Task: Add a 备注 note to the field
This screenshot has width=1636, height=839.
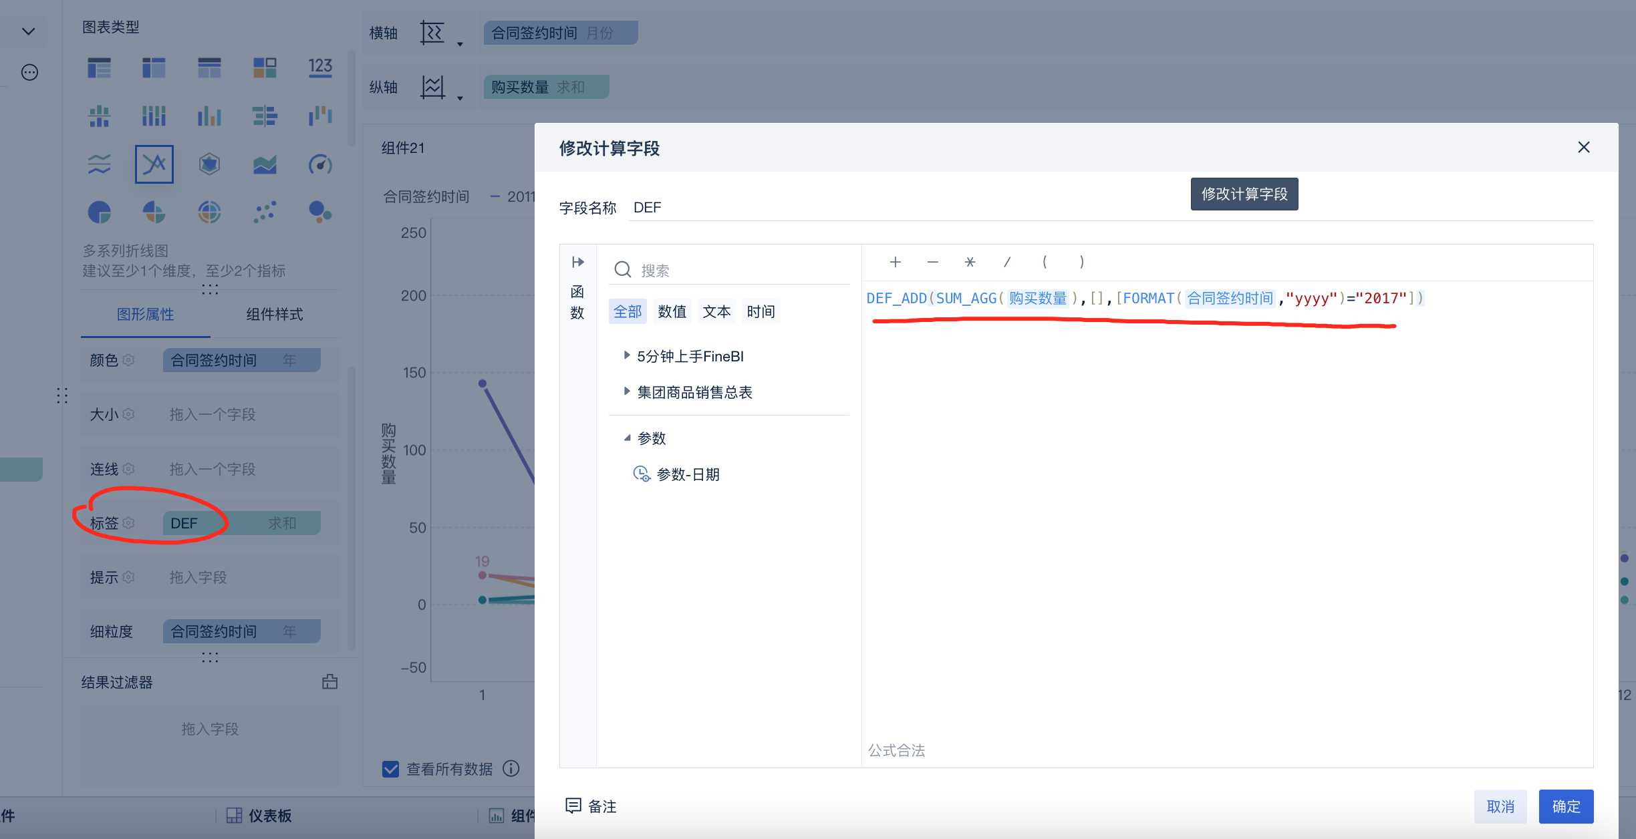Action: coord(591,806)
